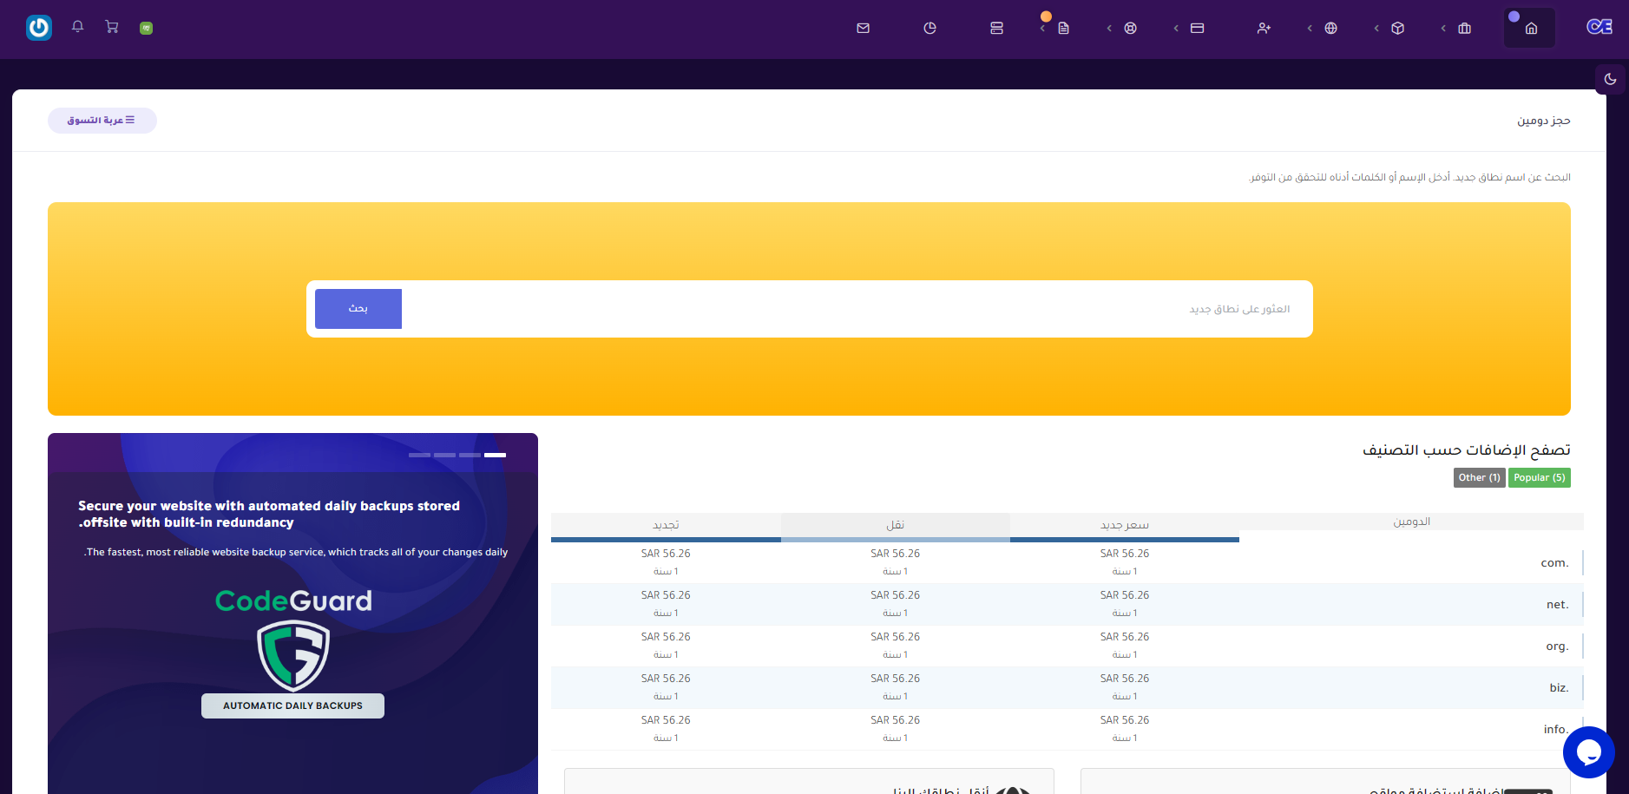Open the pie chart reports icon
The image size is (1629, 794).
(929, 28)
